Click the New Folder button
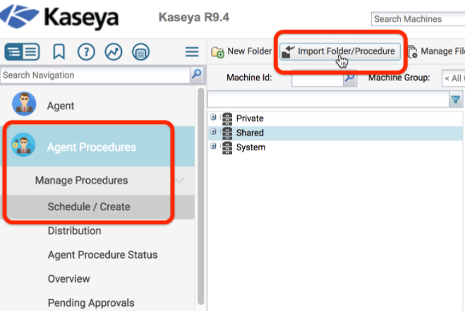465x311 pixels. (x=241, y=51)
